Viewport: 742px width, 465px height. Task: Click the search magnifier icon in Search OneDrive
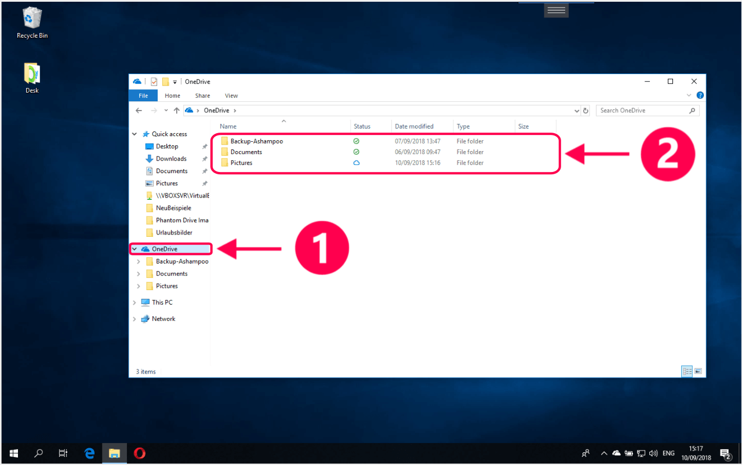692,111
